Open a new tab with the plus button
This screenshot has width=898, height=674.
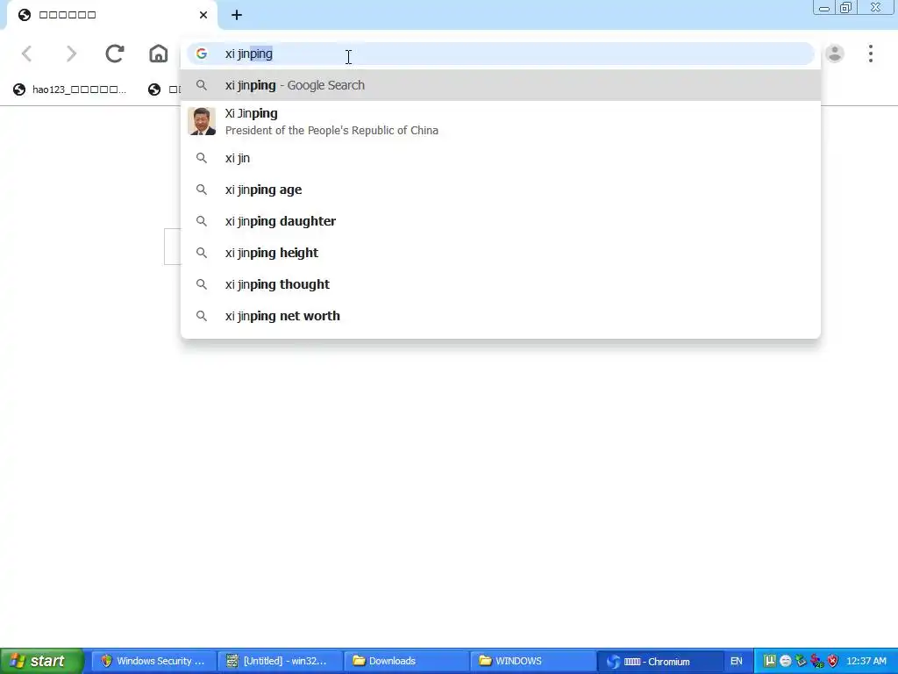[x=237, y=16]
